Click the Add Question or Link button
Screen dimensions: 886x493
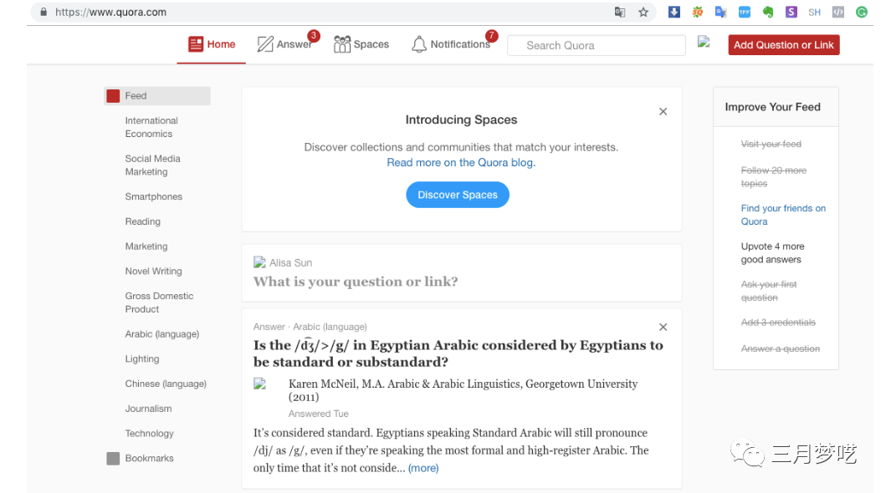[x=784, y=45]
